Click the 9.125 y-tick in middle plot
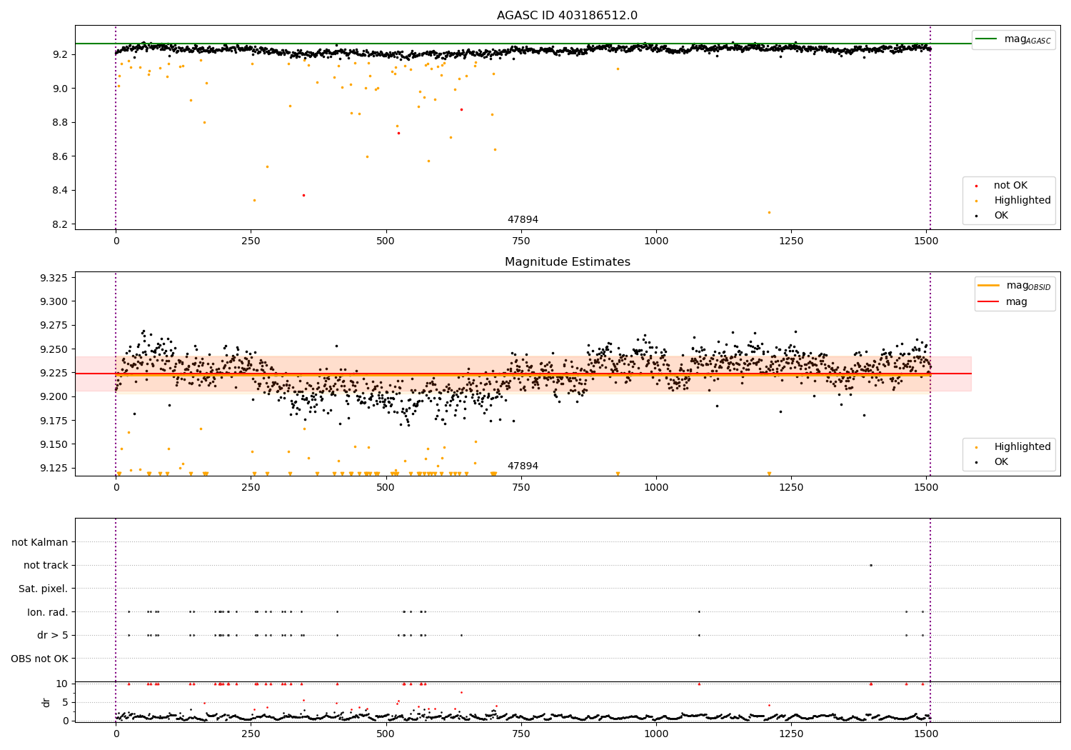 (x=54, y=468)
